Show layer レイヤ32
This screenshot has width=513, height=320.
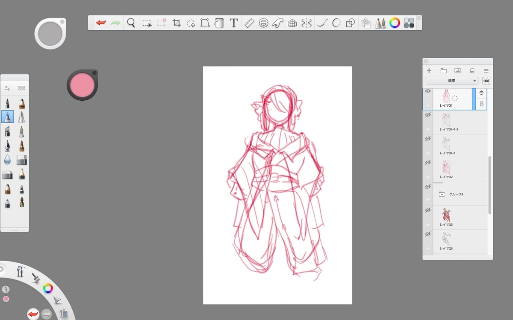coord(427,163)
